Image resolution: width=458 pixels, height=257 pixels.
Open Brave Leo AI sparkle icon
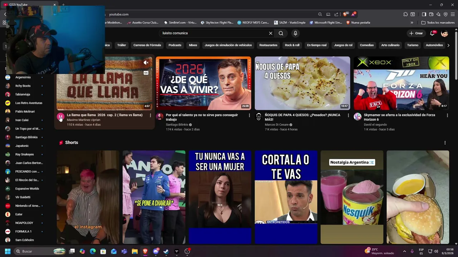click(438, 14)
